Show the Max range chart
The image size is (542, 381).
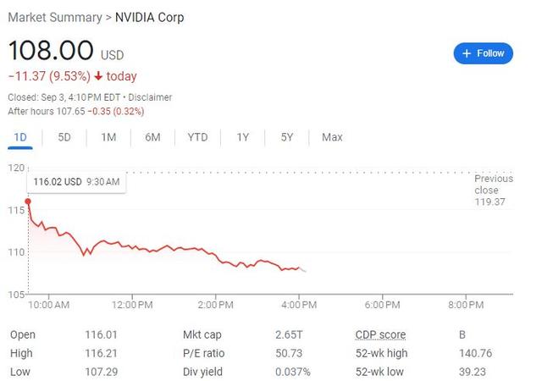click(x=332, y=137)
